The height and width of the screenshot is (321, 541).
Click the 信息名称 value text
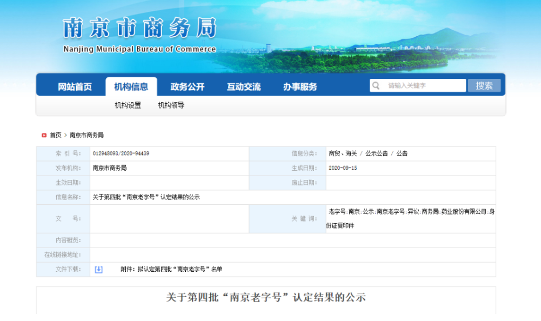click(146, 197)
